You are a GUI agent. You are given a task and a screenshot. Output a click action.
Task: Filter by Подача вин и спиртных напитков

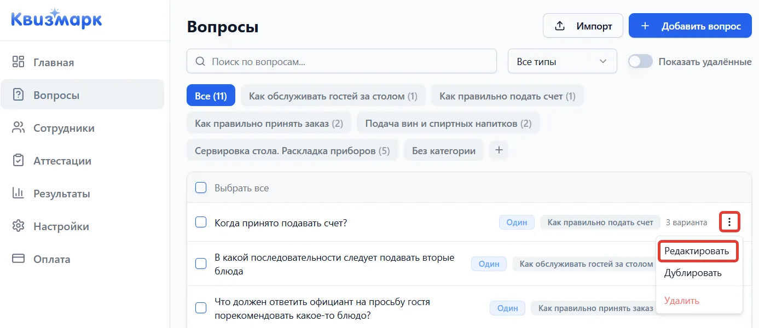[x=448, y=123]
